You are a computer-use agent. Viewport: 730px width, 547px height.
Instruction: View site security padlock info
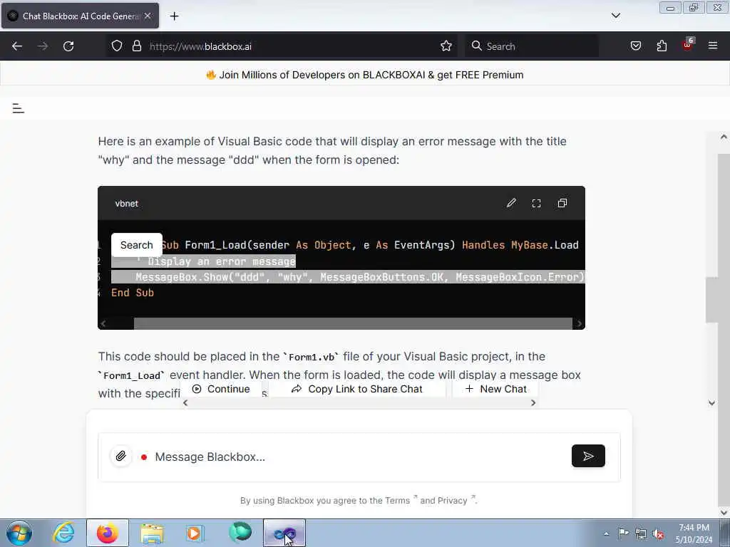(136, 46)
